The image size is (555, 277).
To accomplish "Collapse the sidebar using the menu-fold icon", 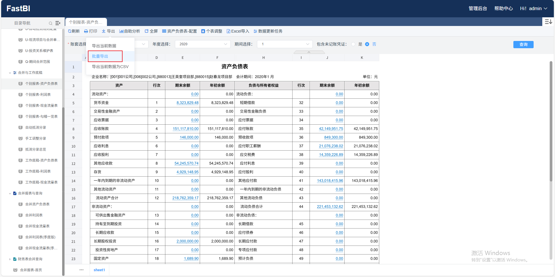I will (58, 23).
